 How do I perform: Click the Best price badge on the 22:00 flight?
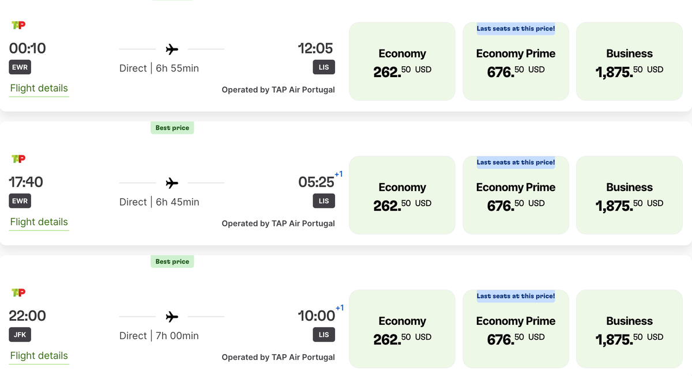pyautogui.click(x=172, y=261)
